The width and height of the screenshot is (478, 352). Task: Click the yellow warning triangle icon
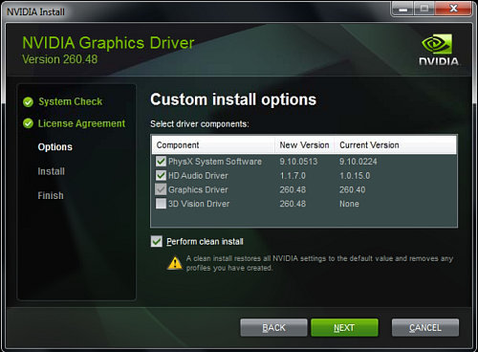[175, 263]
